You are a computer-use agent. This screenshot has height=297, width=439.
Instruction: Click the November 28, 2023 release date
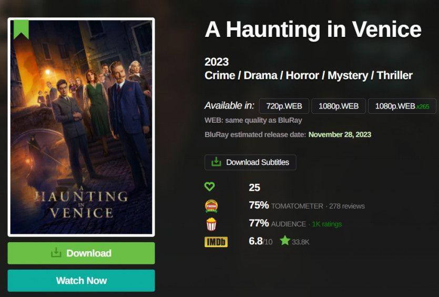pyautogui.click(x=340, y=135)
